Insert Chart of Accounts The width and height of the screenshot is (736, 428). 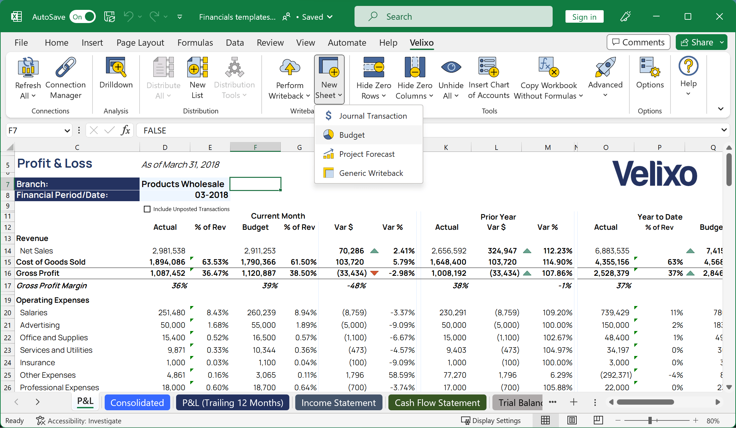point(489,78)
